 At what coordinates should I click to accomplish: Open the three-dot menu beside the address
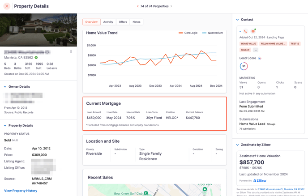[71, 51]
